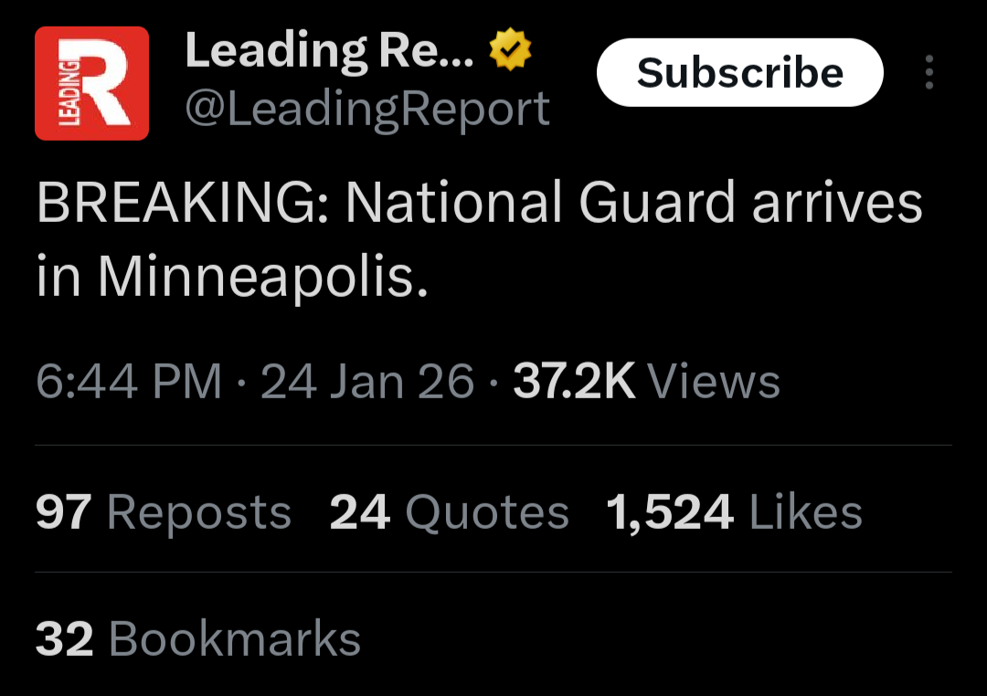Open the 37.2K view count number
Viewport: 987px width, 696px height.
point(574,382)
